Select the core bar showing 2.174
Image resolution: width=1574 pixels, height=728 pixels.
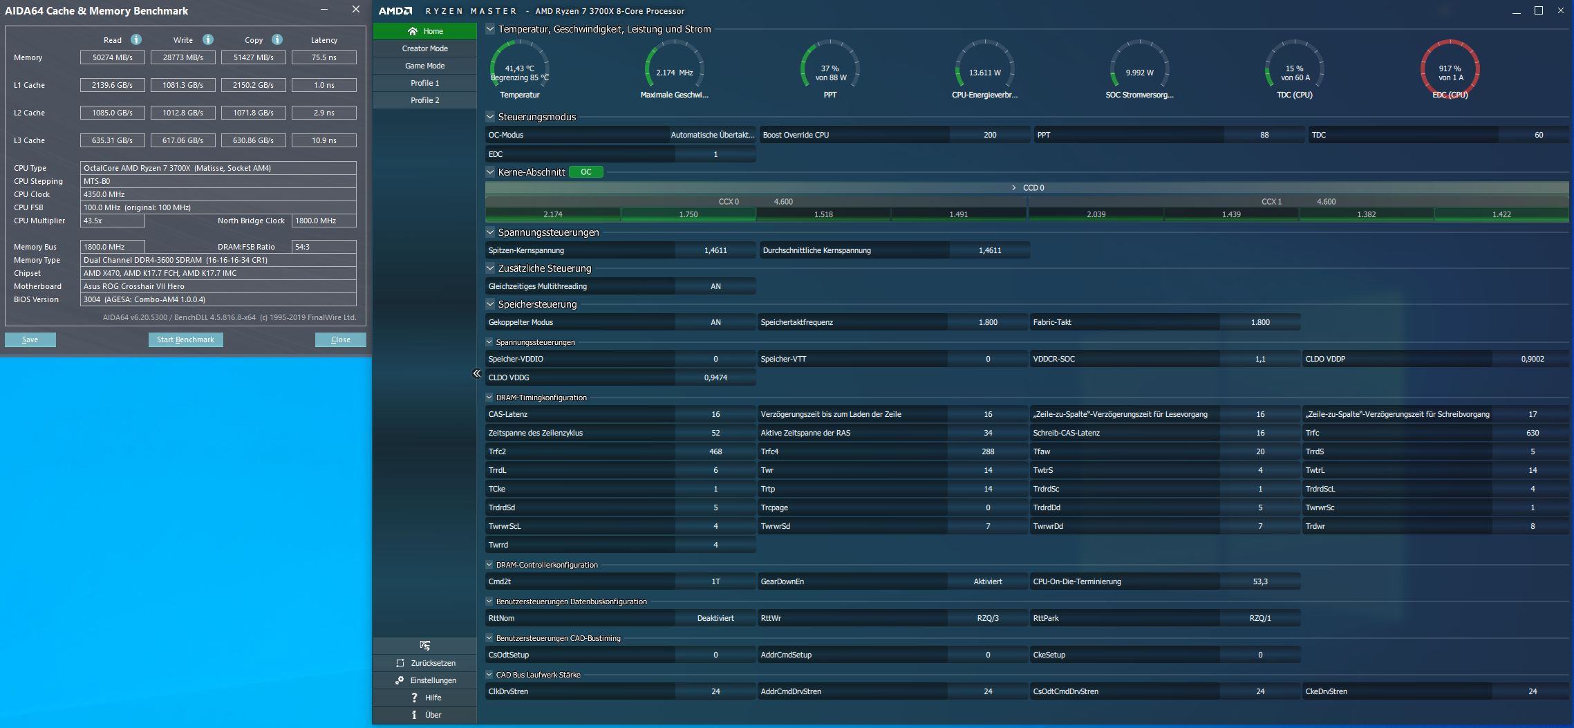(x=553, y=214)
